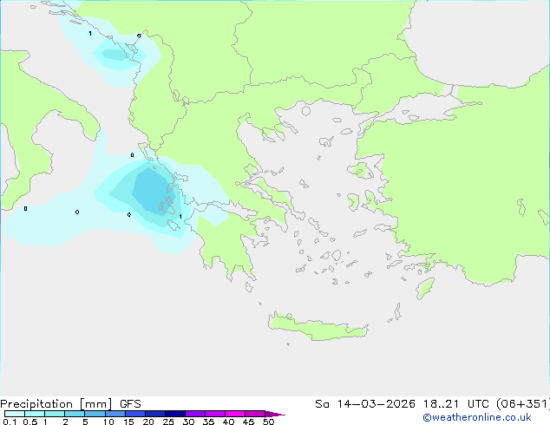Image resolution: width=550 pixels, height=425 pixels.
Task: Click the legend number "50"
Action: pos(268,422)
